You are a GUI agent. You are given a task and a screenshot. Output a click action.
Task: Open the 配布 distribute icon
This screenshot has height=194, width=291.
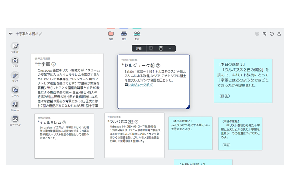point(137,34)
